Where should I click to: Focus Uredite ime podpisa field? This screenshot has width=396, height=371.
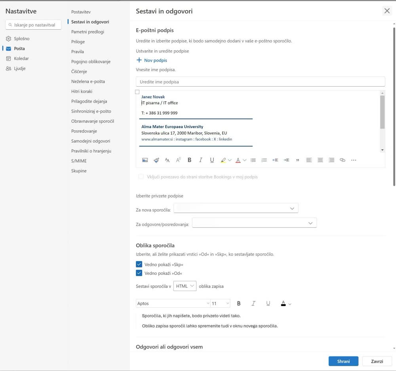[261, 82]
